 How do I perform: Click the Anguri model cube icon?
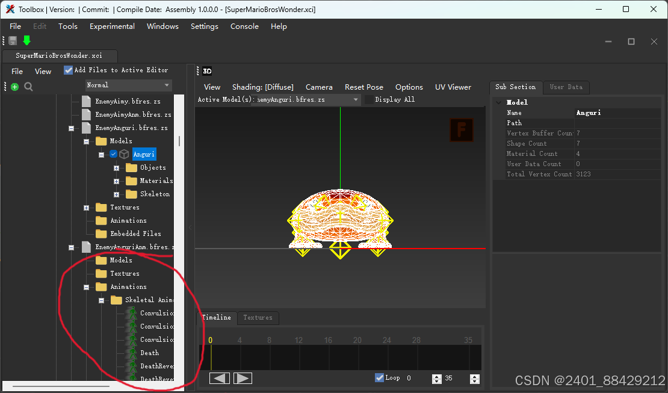pyautogui.click(x=124, y=154)
